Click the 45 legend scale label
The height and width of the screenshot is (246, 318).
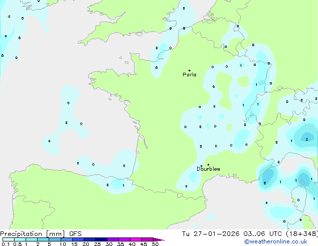tap(143, 244)
